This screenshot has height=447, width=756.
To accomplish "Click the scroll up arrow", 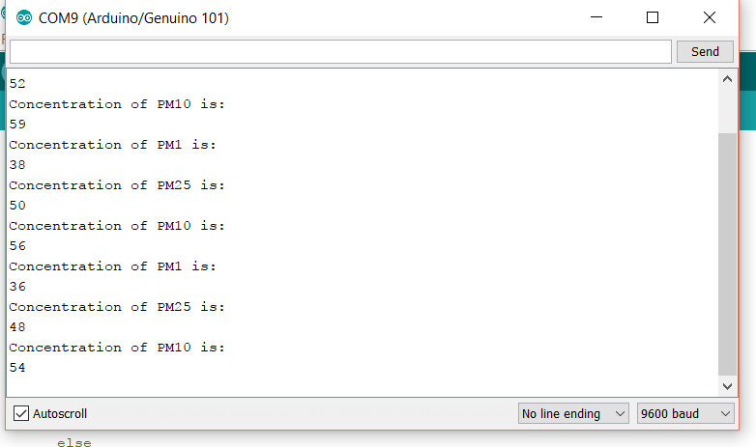I will click(728, 80).
